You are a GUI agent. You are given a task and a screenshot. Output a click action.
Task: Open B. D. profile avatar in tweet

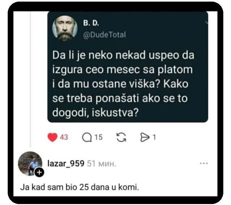[x=65, y=28]
